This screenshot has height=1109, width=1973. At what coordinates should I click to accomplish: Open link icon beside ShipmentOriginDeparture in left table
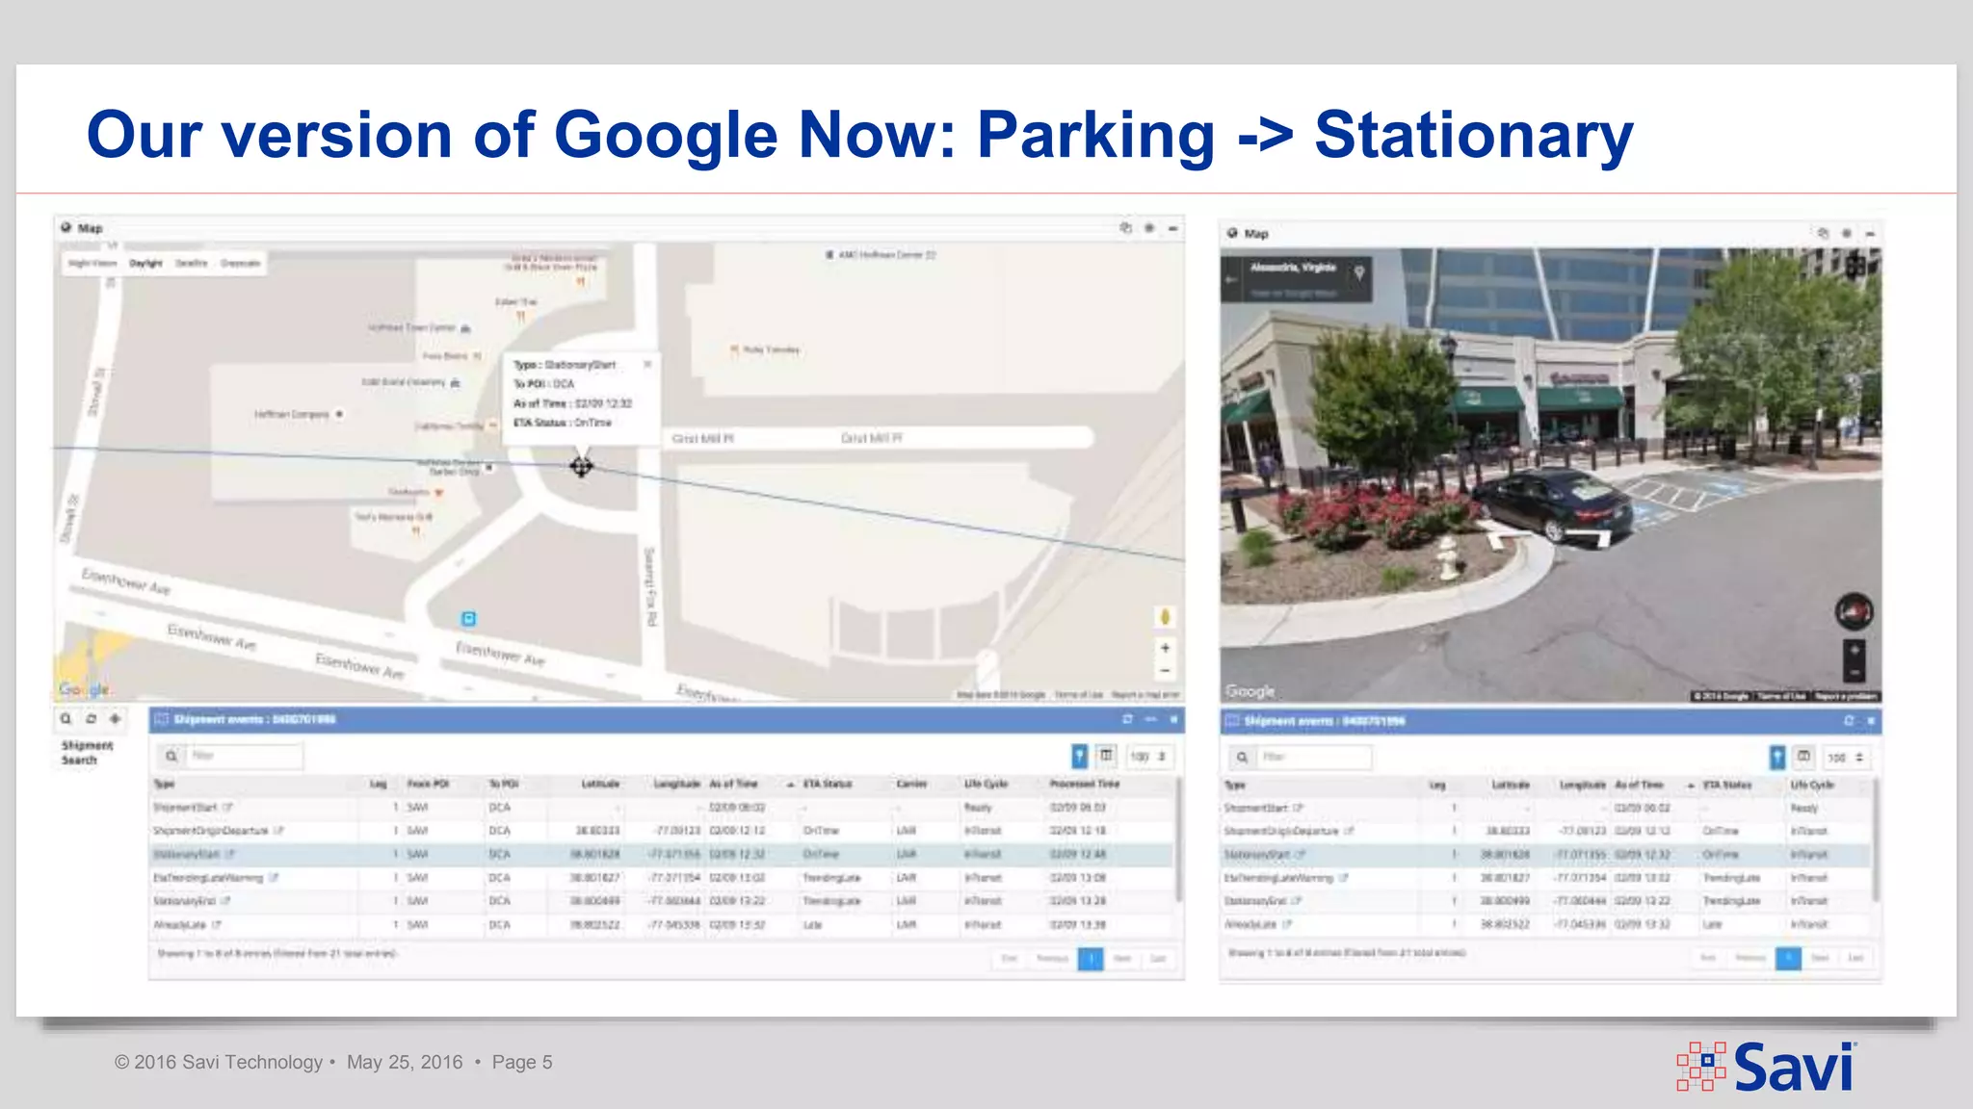(278, 831)
